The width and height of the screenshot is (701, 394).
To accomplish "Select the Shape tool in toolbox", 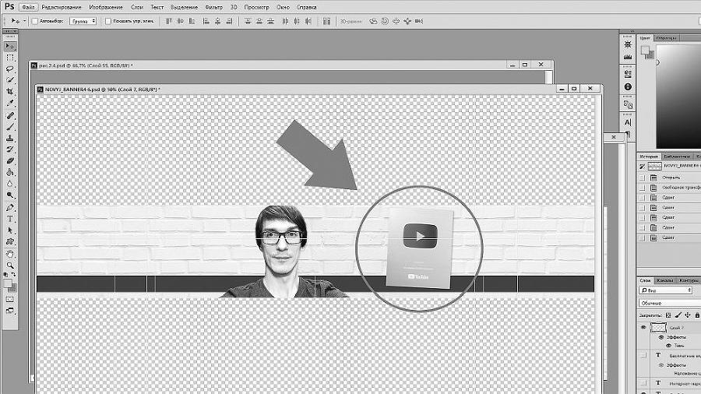I will click(x=10, y=241).
